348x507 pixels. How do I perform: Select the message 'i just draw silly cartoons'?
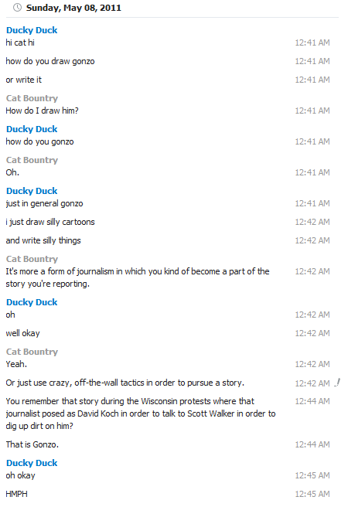click(50, 222)
